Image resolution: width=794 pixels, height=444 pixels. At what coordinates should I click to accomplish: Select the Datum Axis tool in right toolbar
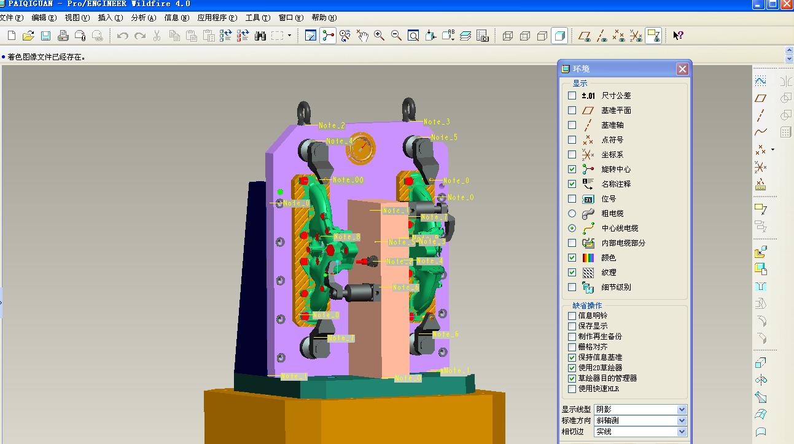coord(761,115)
